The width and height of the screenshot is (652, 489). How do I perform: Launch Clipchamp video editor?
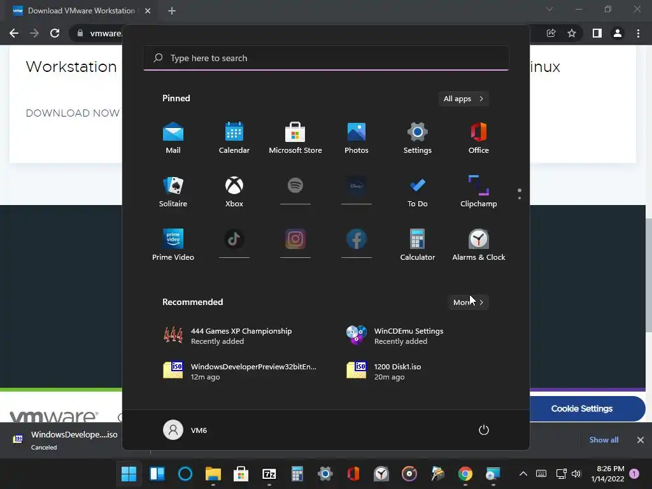[479, 191]
